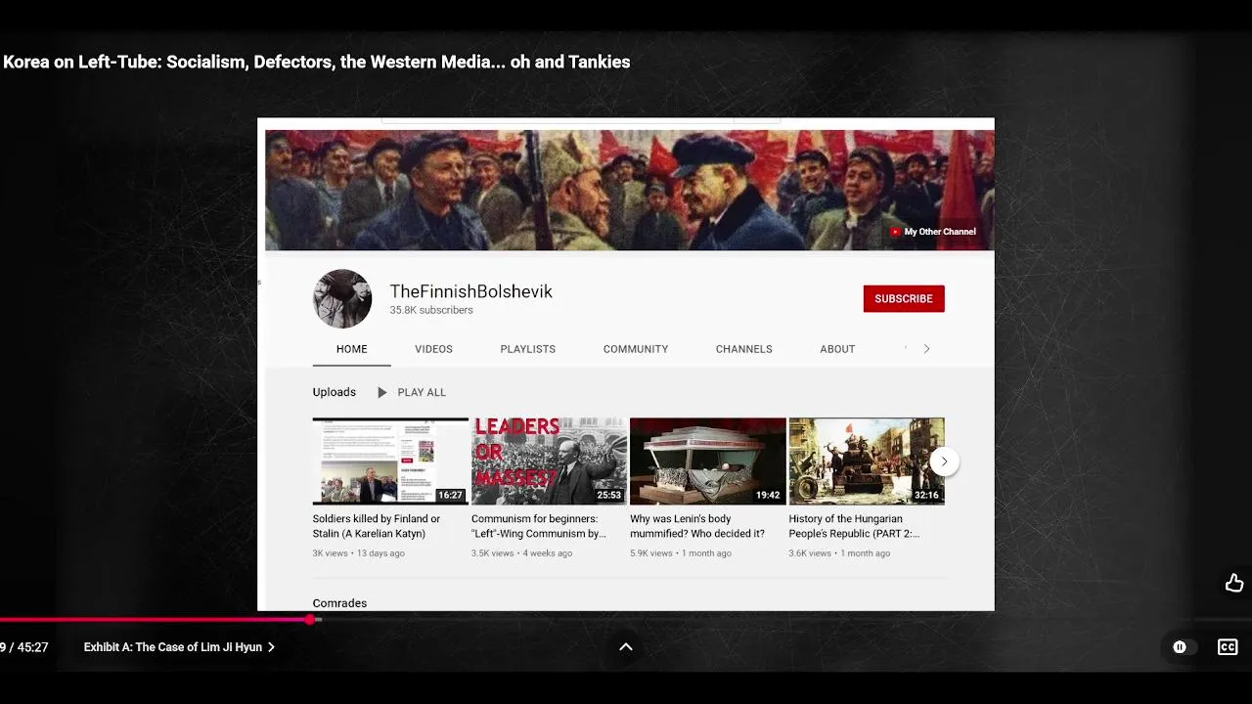Click the 45:27 video duration timestamp
Viewport: 1252px width, 704px height.
point(32,647)
